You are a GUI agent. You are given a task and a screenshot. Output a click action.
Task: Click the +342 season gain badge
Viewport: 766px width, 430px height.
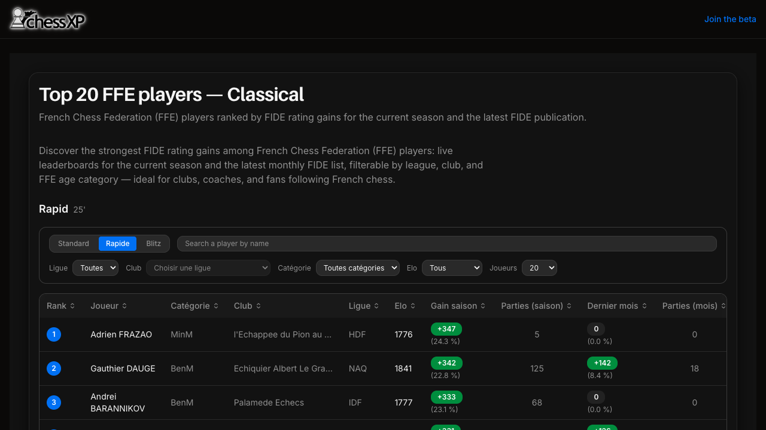pyautogui.click(x=446, y=363)
